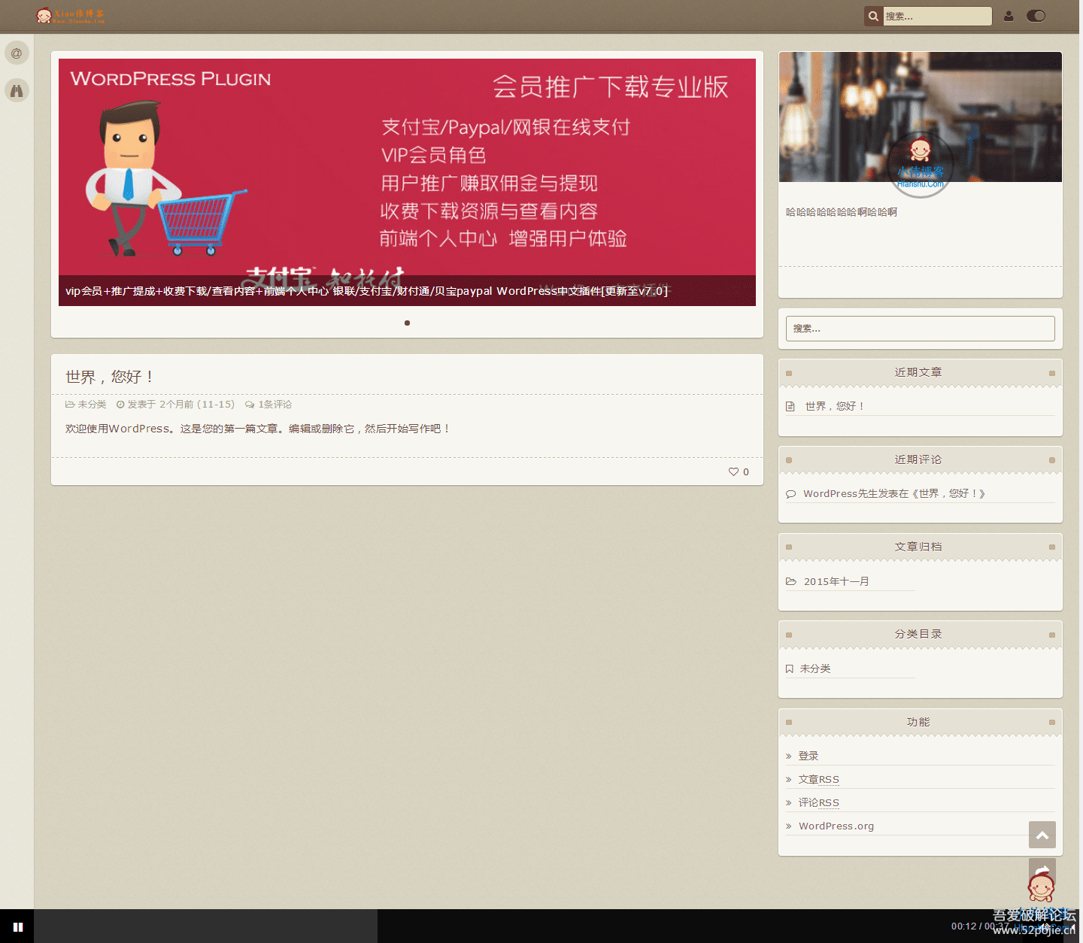The image size is (1083, 943).
Task: Open the 登录 login link
Action: click(808, 755)
